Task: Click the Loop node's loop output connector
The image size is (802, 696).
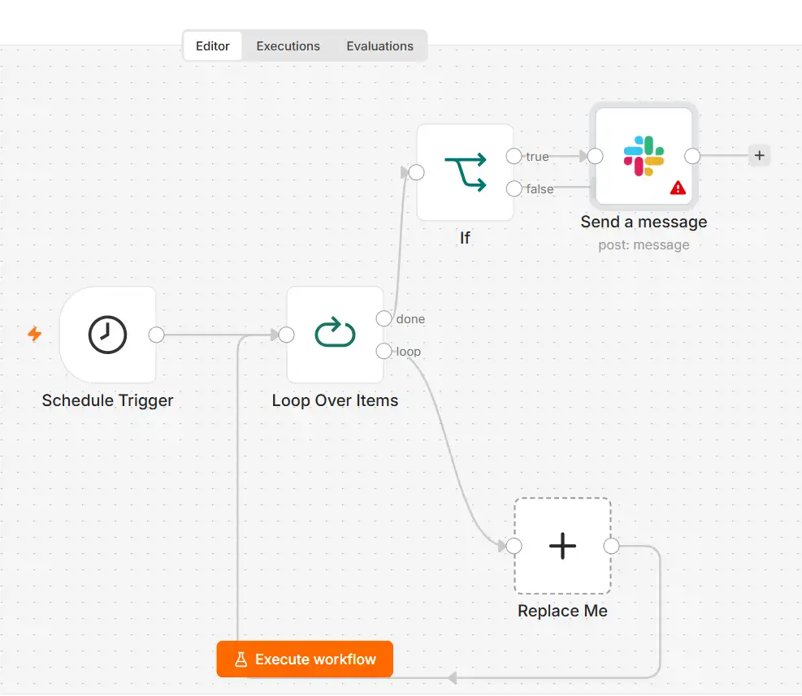Action: coord(384,352)
